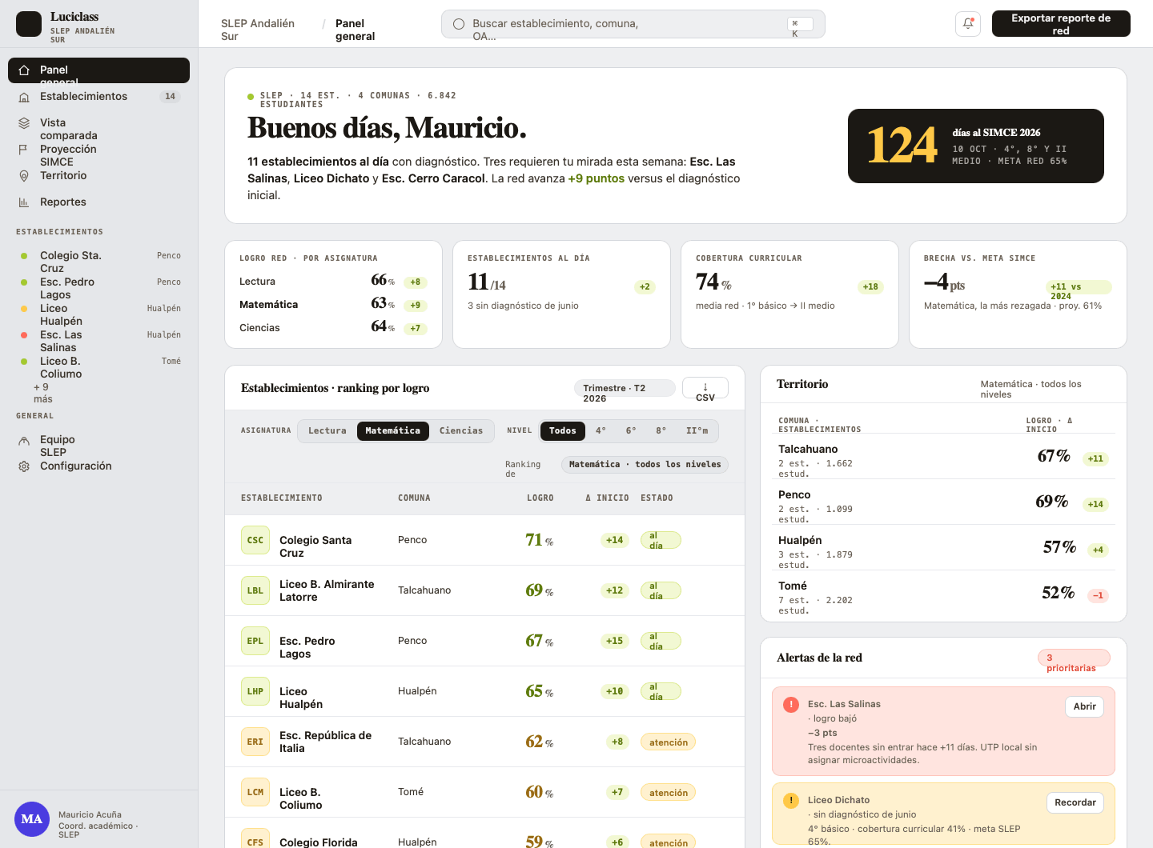
Task: Click Hualpén territory row
Action: tap(943, 547)
